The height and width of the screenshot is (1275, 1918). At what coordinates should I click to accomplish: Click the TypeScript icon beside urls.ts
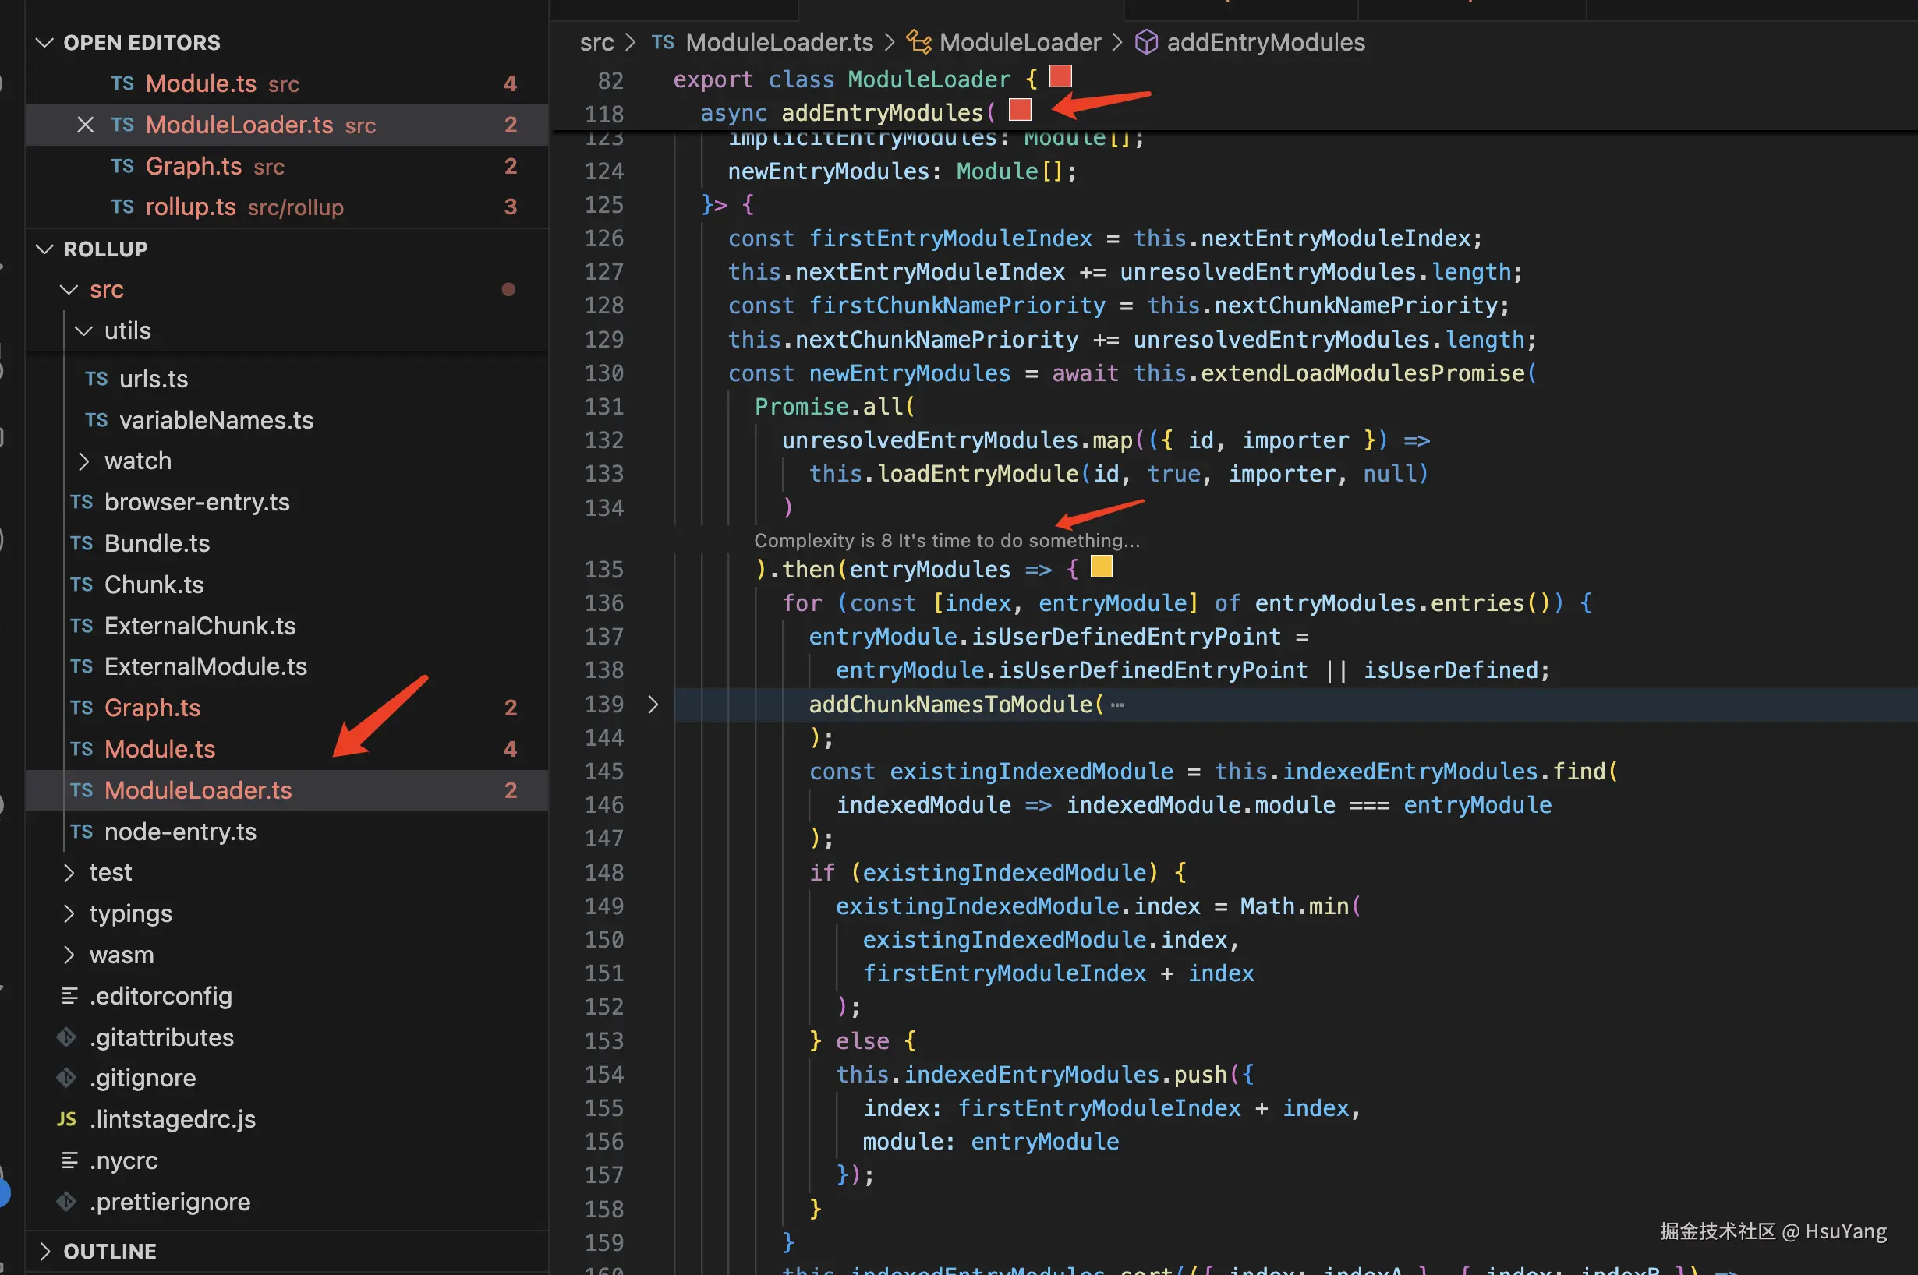click(x=96, y=379)
